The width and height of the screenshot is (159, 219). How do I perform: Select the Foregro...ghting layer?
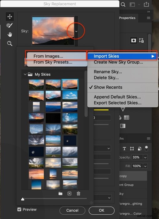pyautogui.click(x=133, y=204)
